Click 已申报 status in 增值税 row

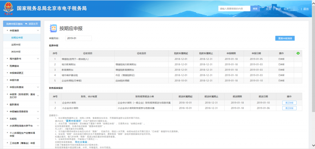click(281, 59)
